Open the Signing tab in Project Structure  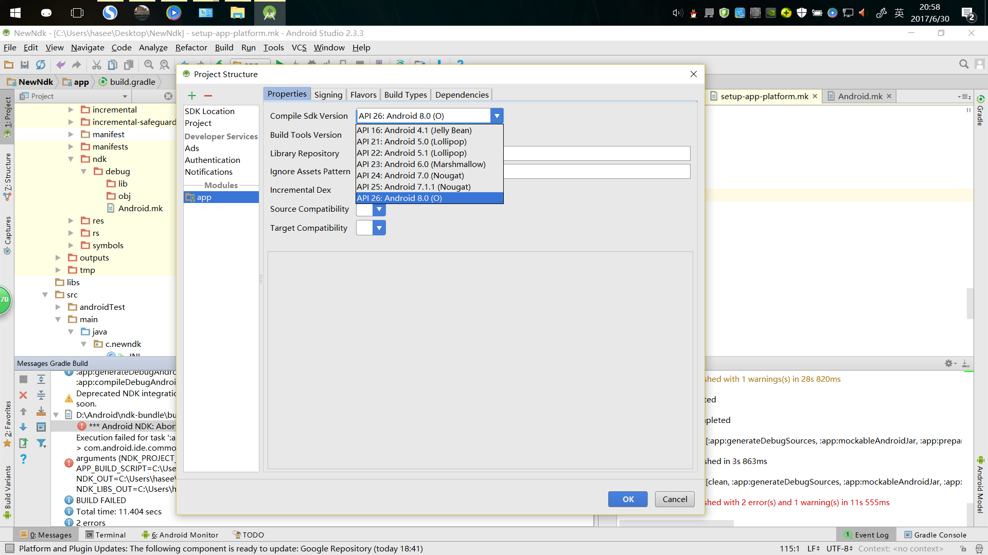328,94
